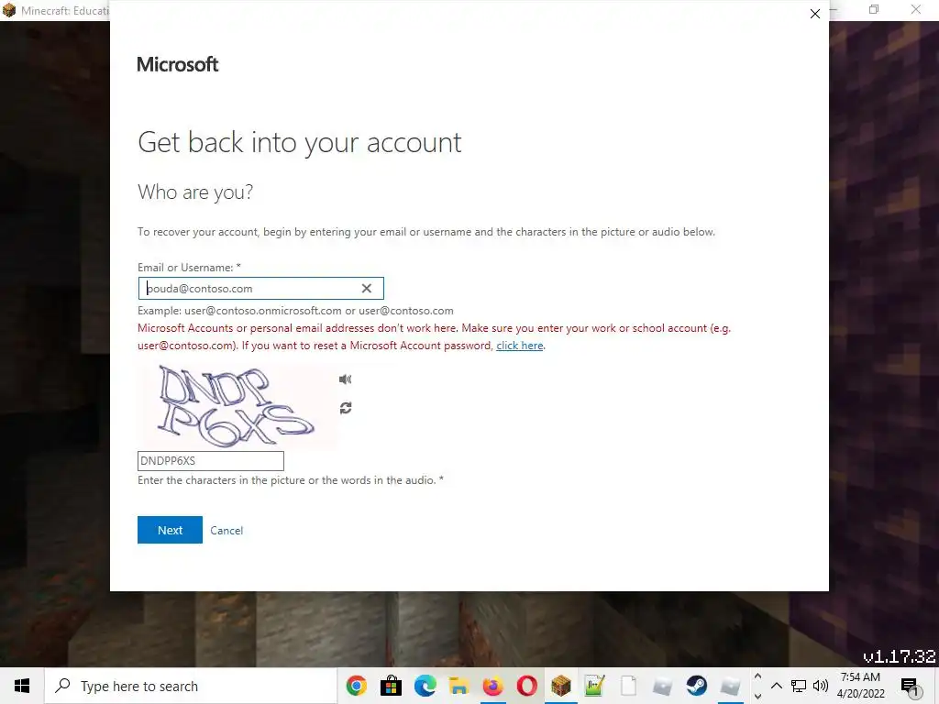Viewport: 939px width, 704px height.
Task: Open the blank document taskbar icon
Action: tap(629, 686)
